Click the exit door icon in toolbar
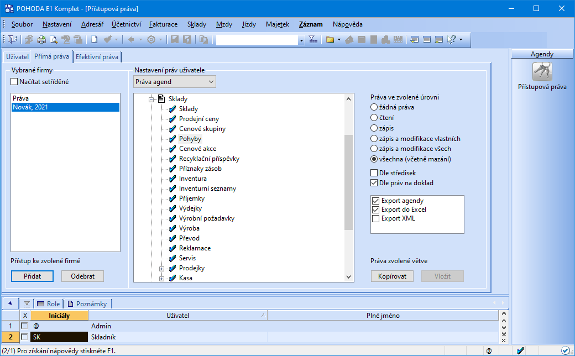 pos(12,39)
